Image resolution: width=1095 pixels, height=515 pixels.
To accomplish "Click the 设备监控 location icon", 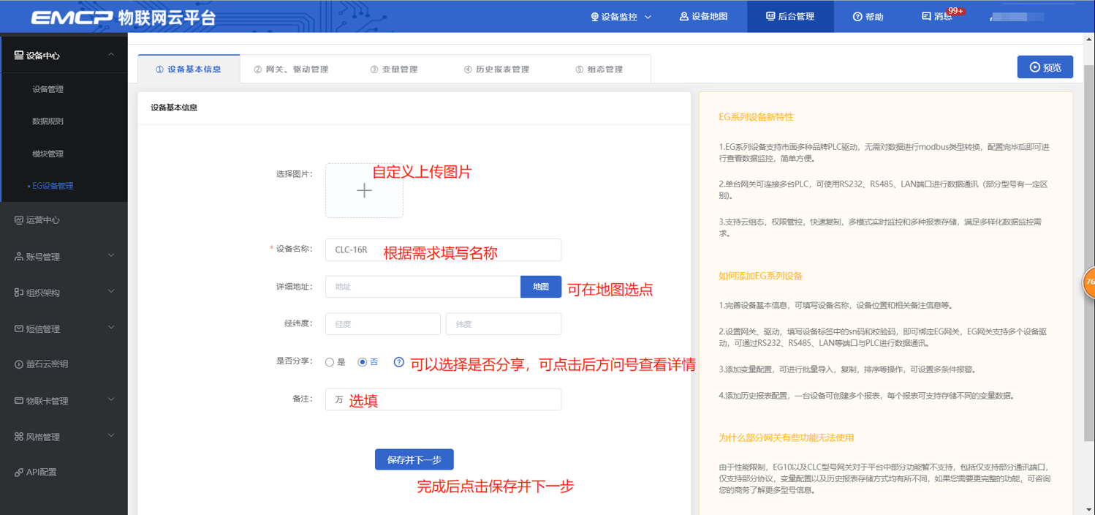I will pyautogui.click(x=594, y=17).
